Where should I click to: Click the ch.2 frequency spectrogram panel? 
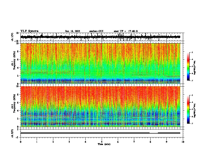(100, 107)
